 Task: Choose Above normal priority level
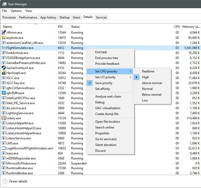coord(152,83)
